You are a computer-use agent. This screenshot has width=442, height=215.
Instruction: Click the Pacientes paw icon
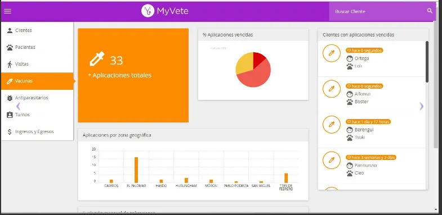coord(10,48)
